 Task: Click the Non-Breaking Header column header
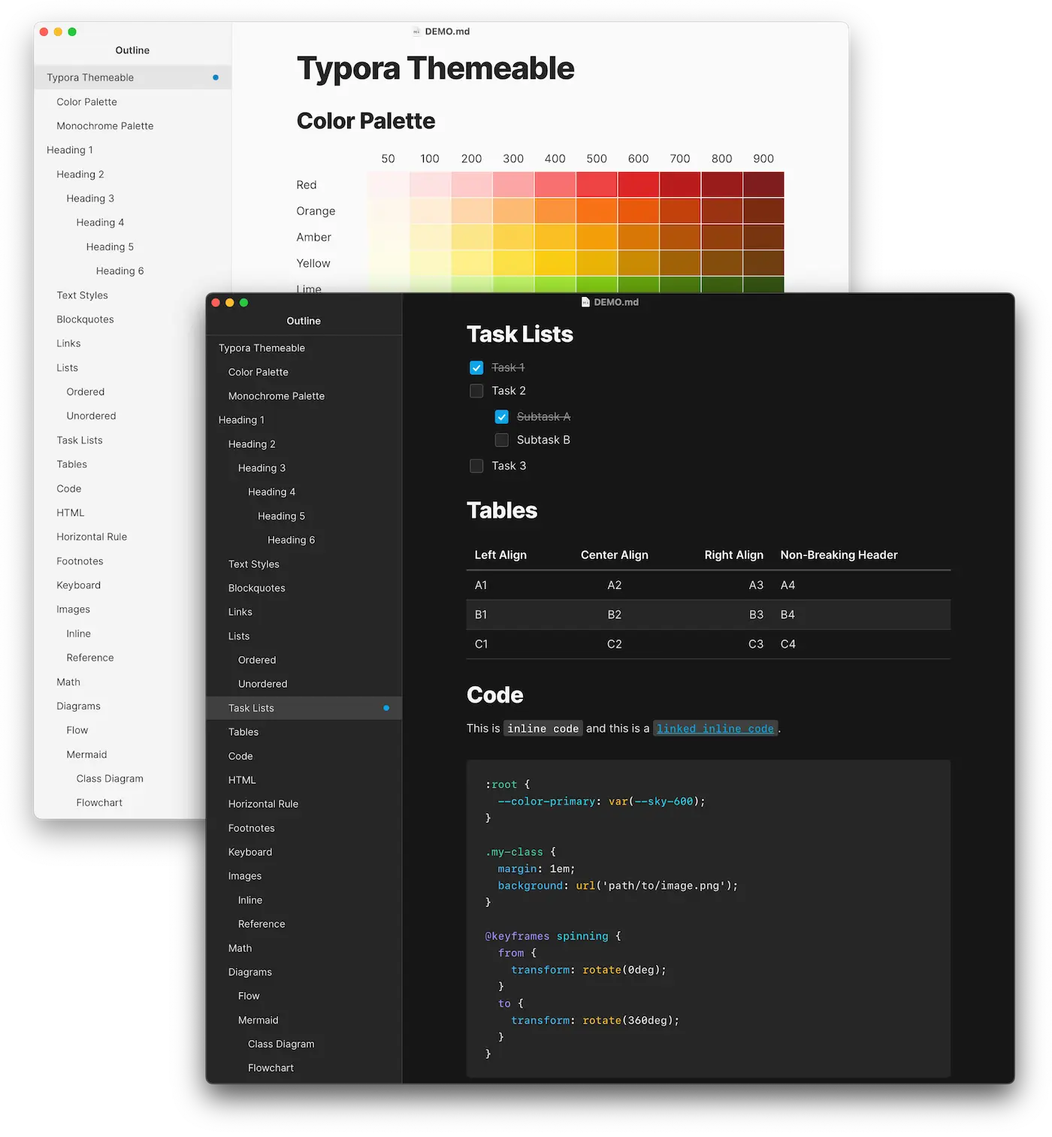coord(839,555)
